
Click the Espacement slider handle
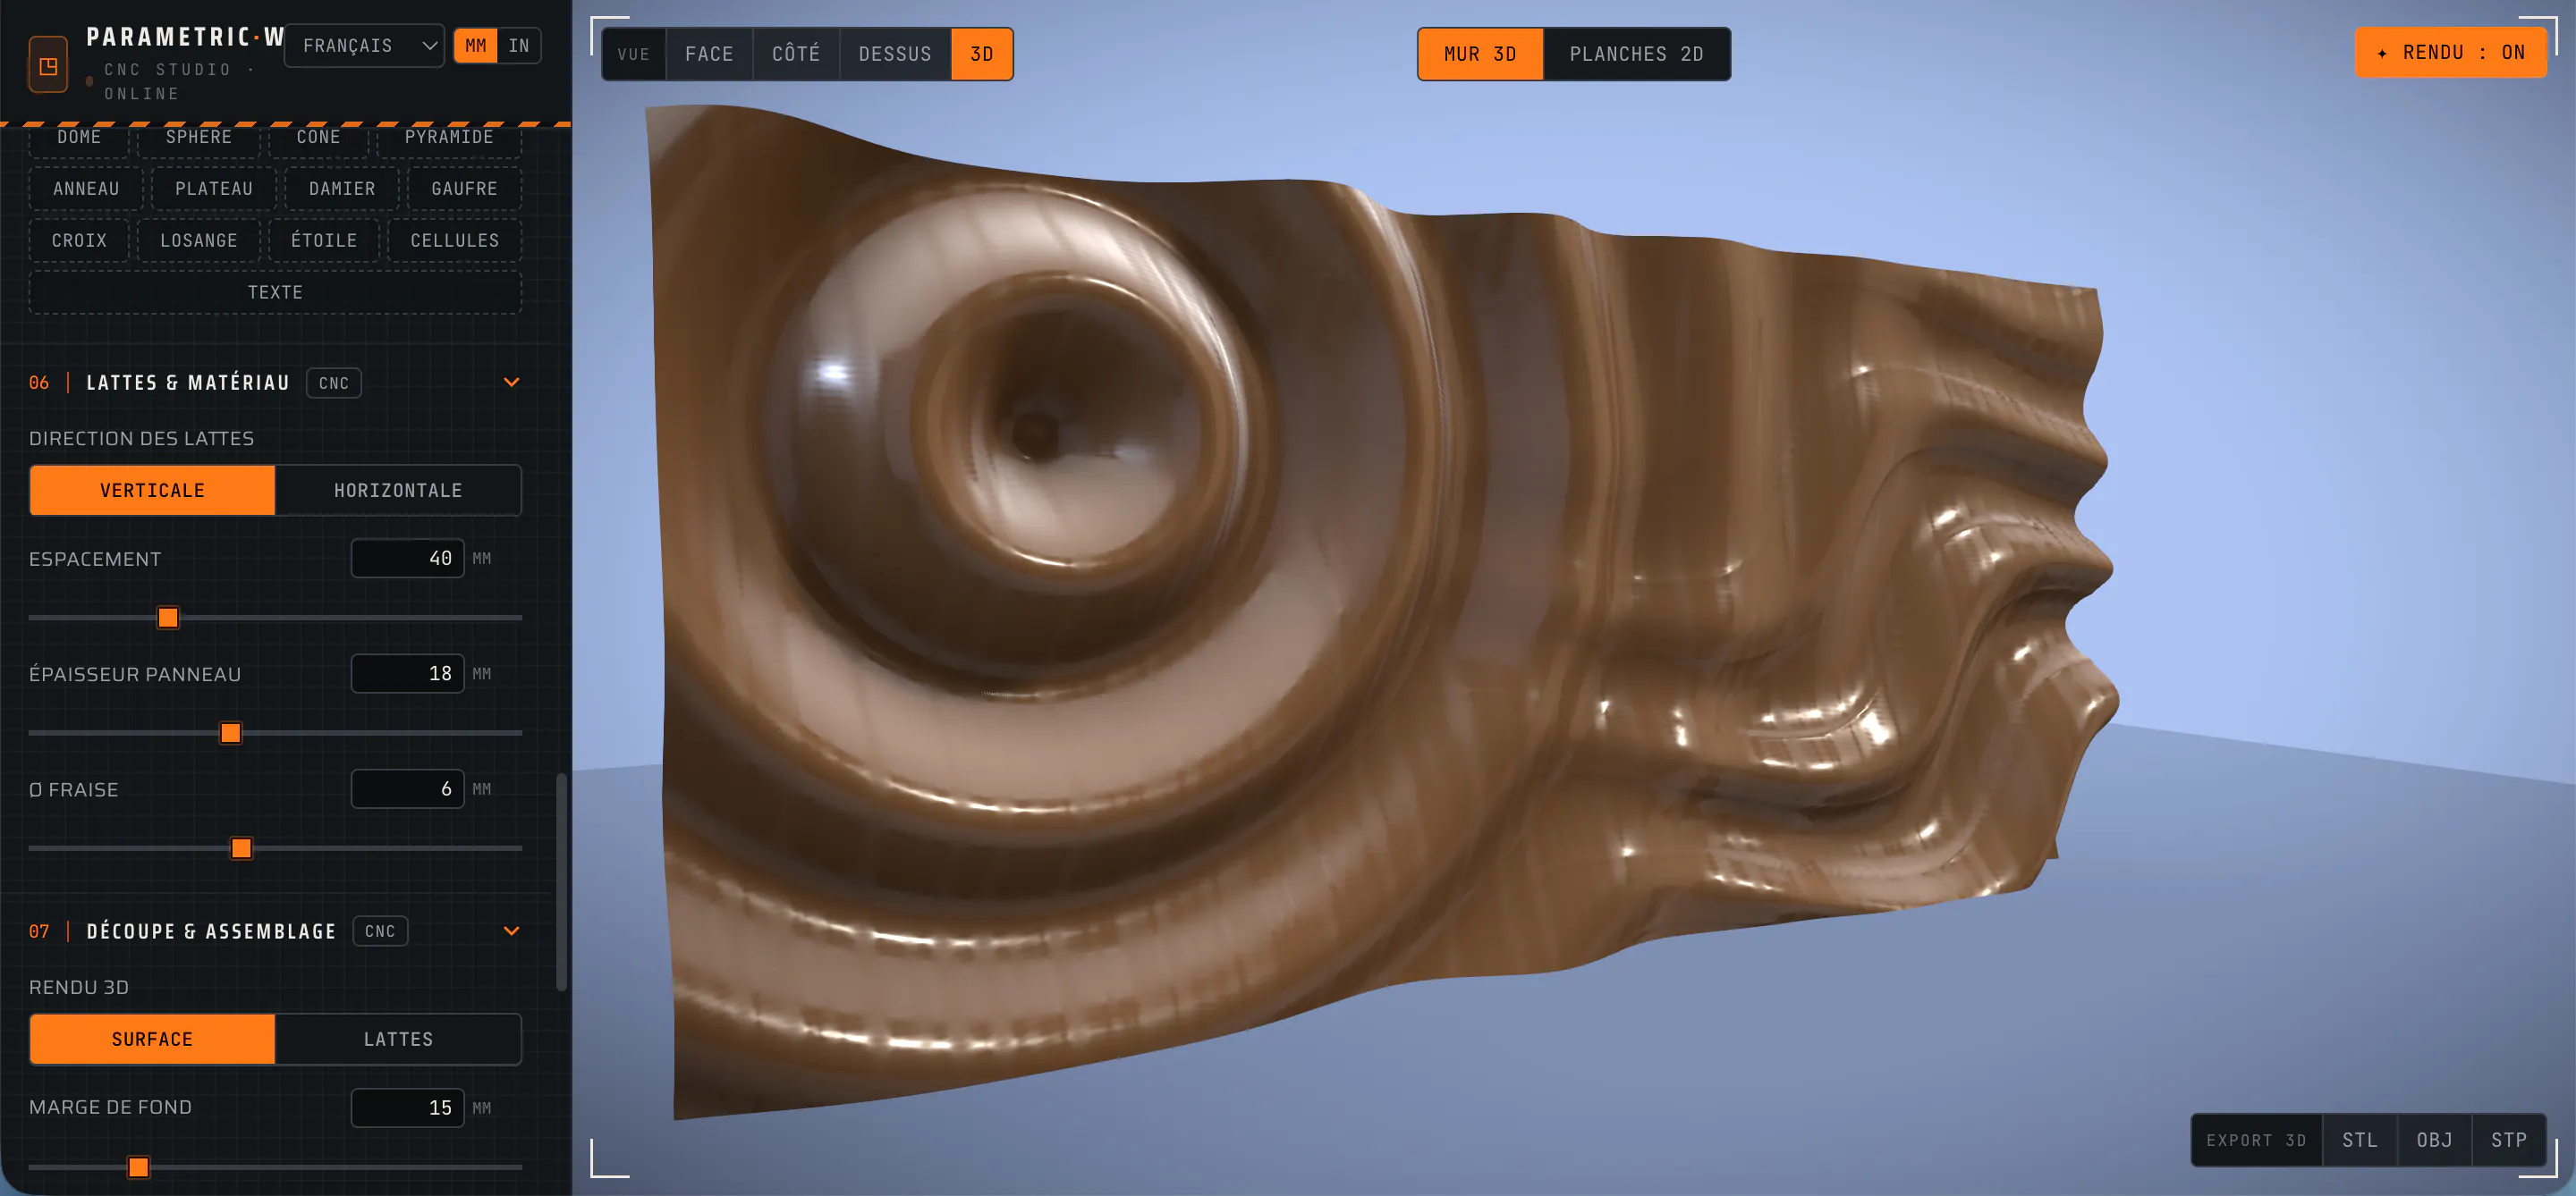168,618
